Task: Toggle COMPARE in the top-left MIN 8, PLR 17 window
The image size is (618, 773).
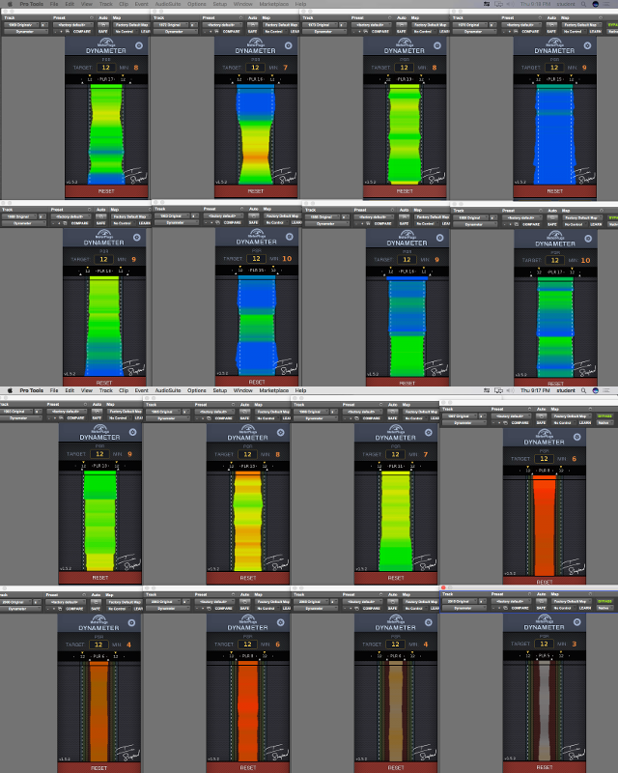Action: 81,32
